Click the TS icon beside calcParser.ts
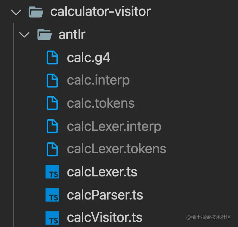The image size is (238, 227). coord(52,195)
